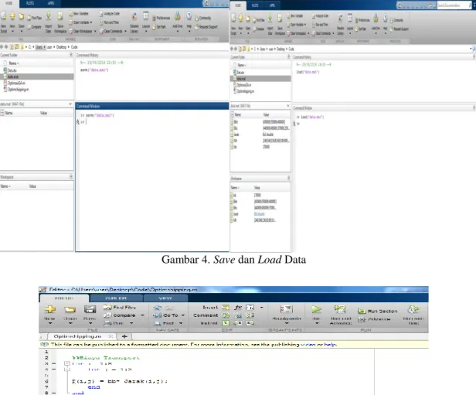The width and height of the screenshot is (476, 395).
Task: Click Add-Ons icon in left MATLAB window
Action: tap(178, 15)
